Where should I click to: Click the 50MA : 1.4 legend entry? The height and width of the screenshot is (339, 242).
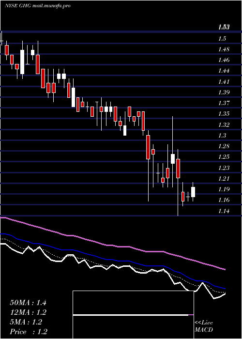pos(28,303)
